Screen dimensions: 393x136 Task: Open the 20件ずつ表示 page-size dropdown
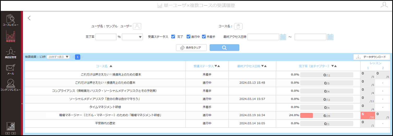tap(58, 57)
